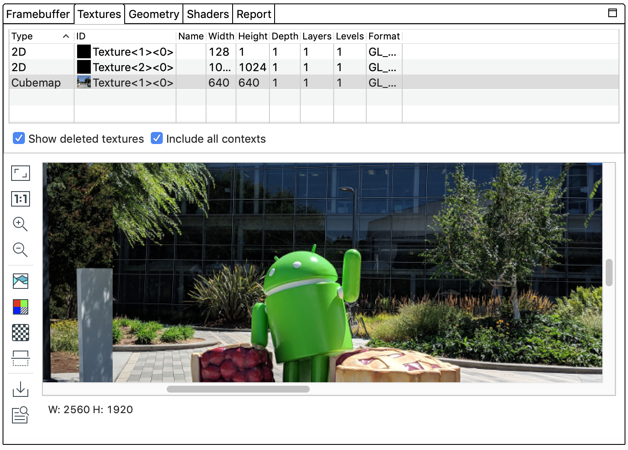The image size is (628, 450).
Task: Select the 1:1 original size icon
Action: click(x=20, y=199)
